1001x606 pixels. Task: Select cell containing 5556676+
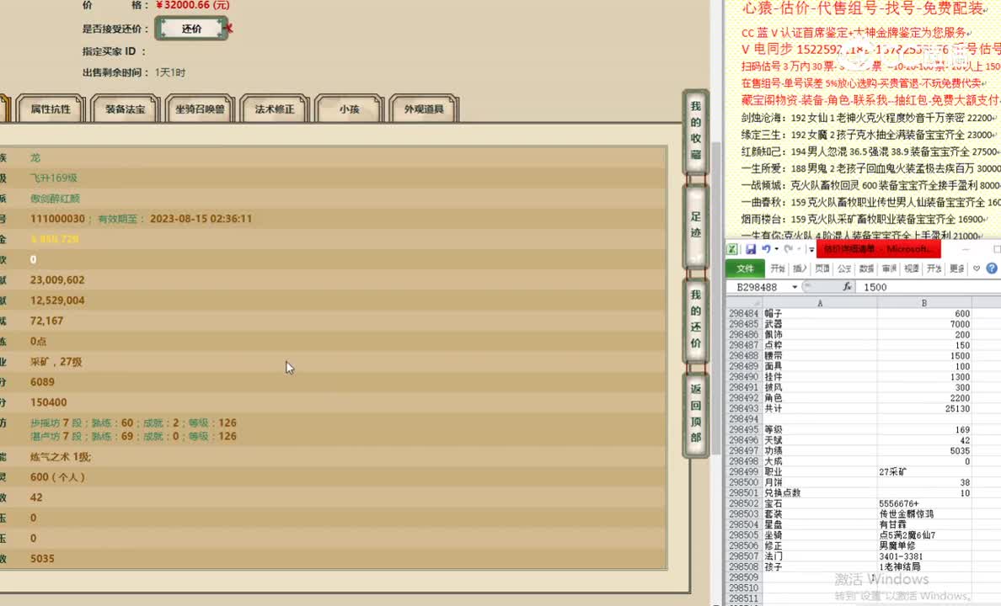(x=924, y=503)
